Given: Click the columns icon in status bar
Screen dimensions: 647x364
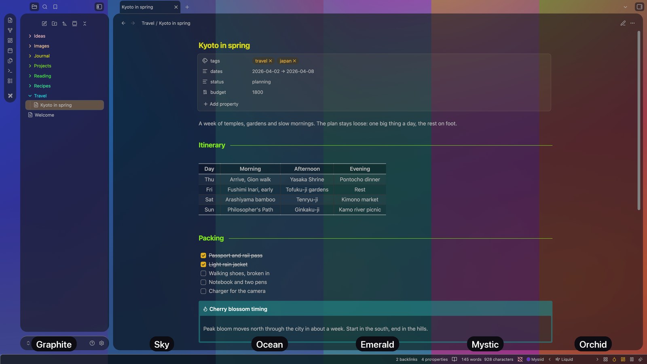Looking at the screenshot, I should 632,359.
